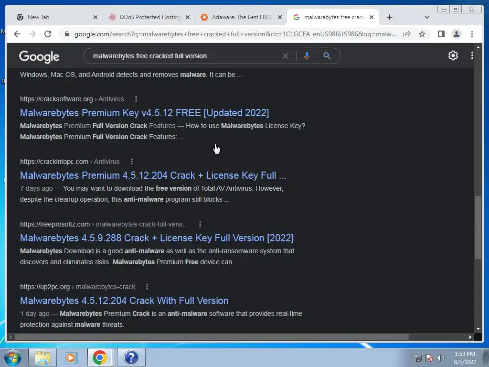Viewport: 489px width, 367px height.
Task: Open the Action Center flag icon
Action: 429,358
